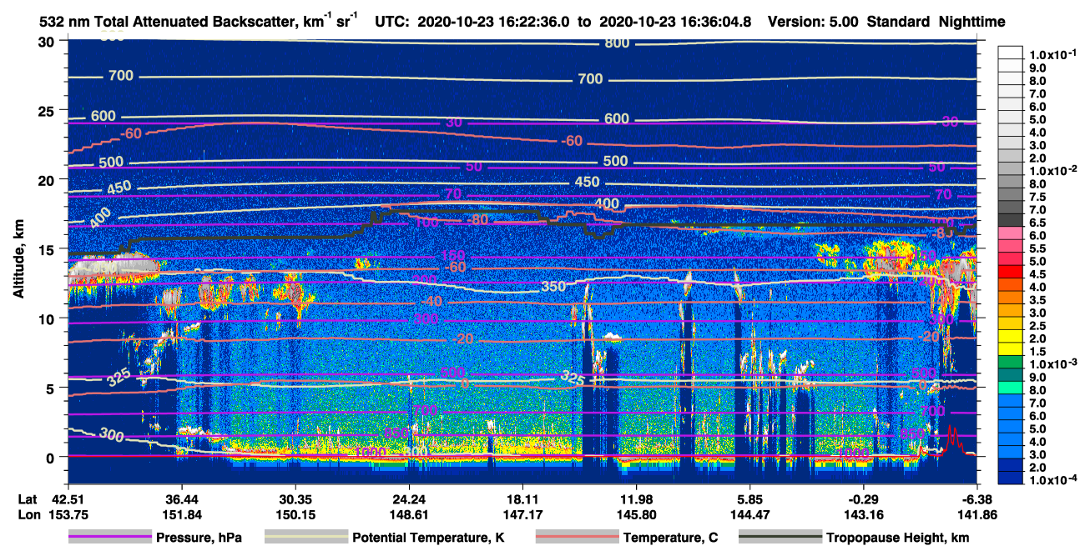The image size is (1085, 556).
Task: Click latitude value 11.98
Action: (x=637, y=499)
